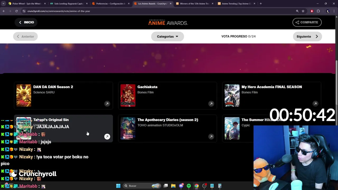
Task: Open Spotify from the taskbar
Action: point(189,186)
